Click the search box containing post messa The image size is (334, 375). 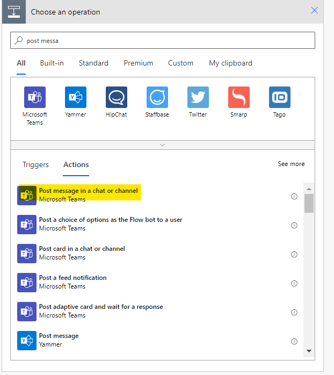163,40
